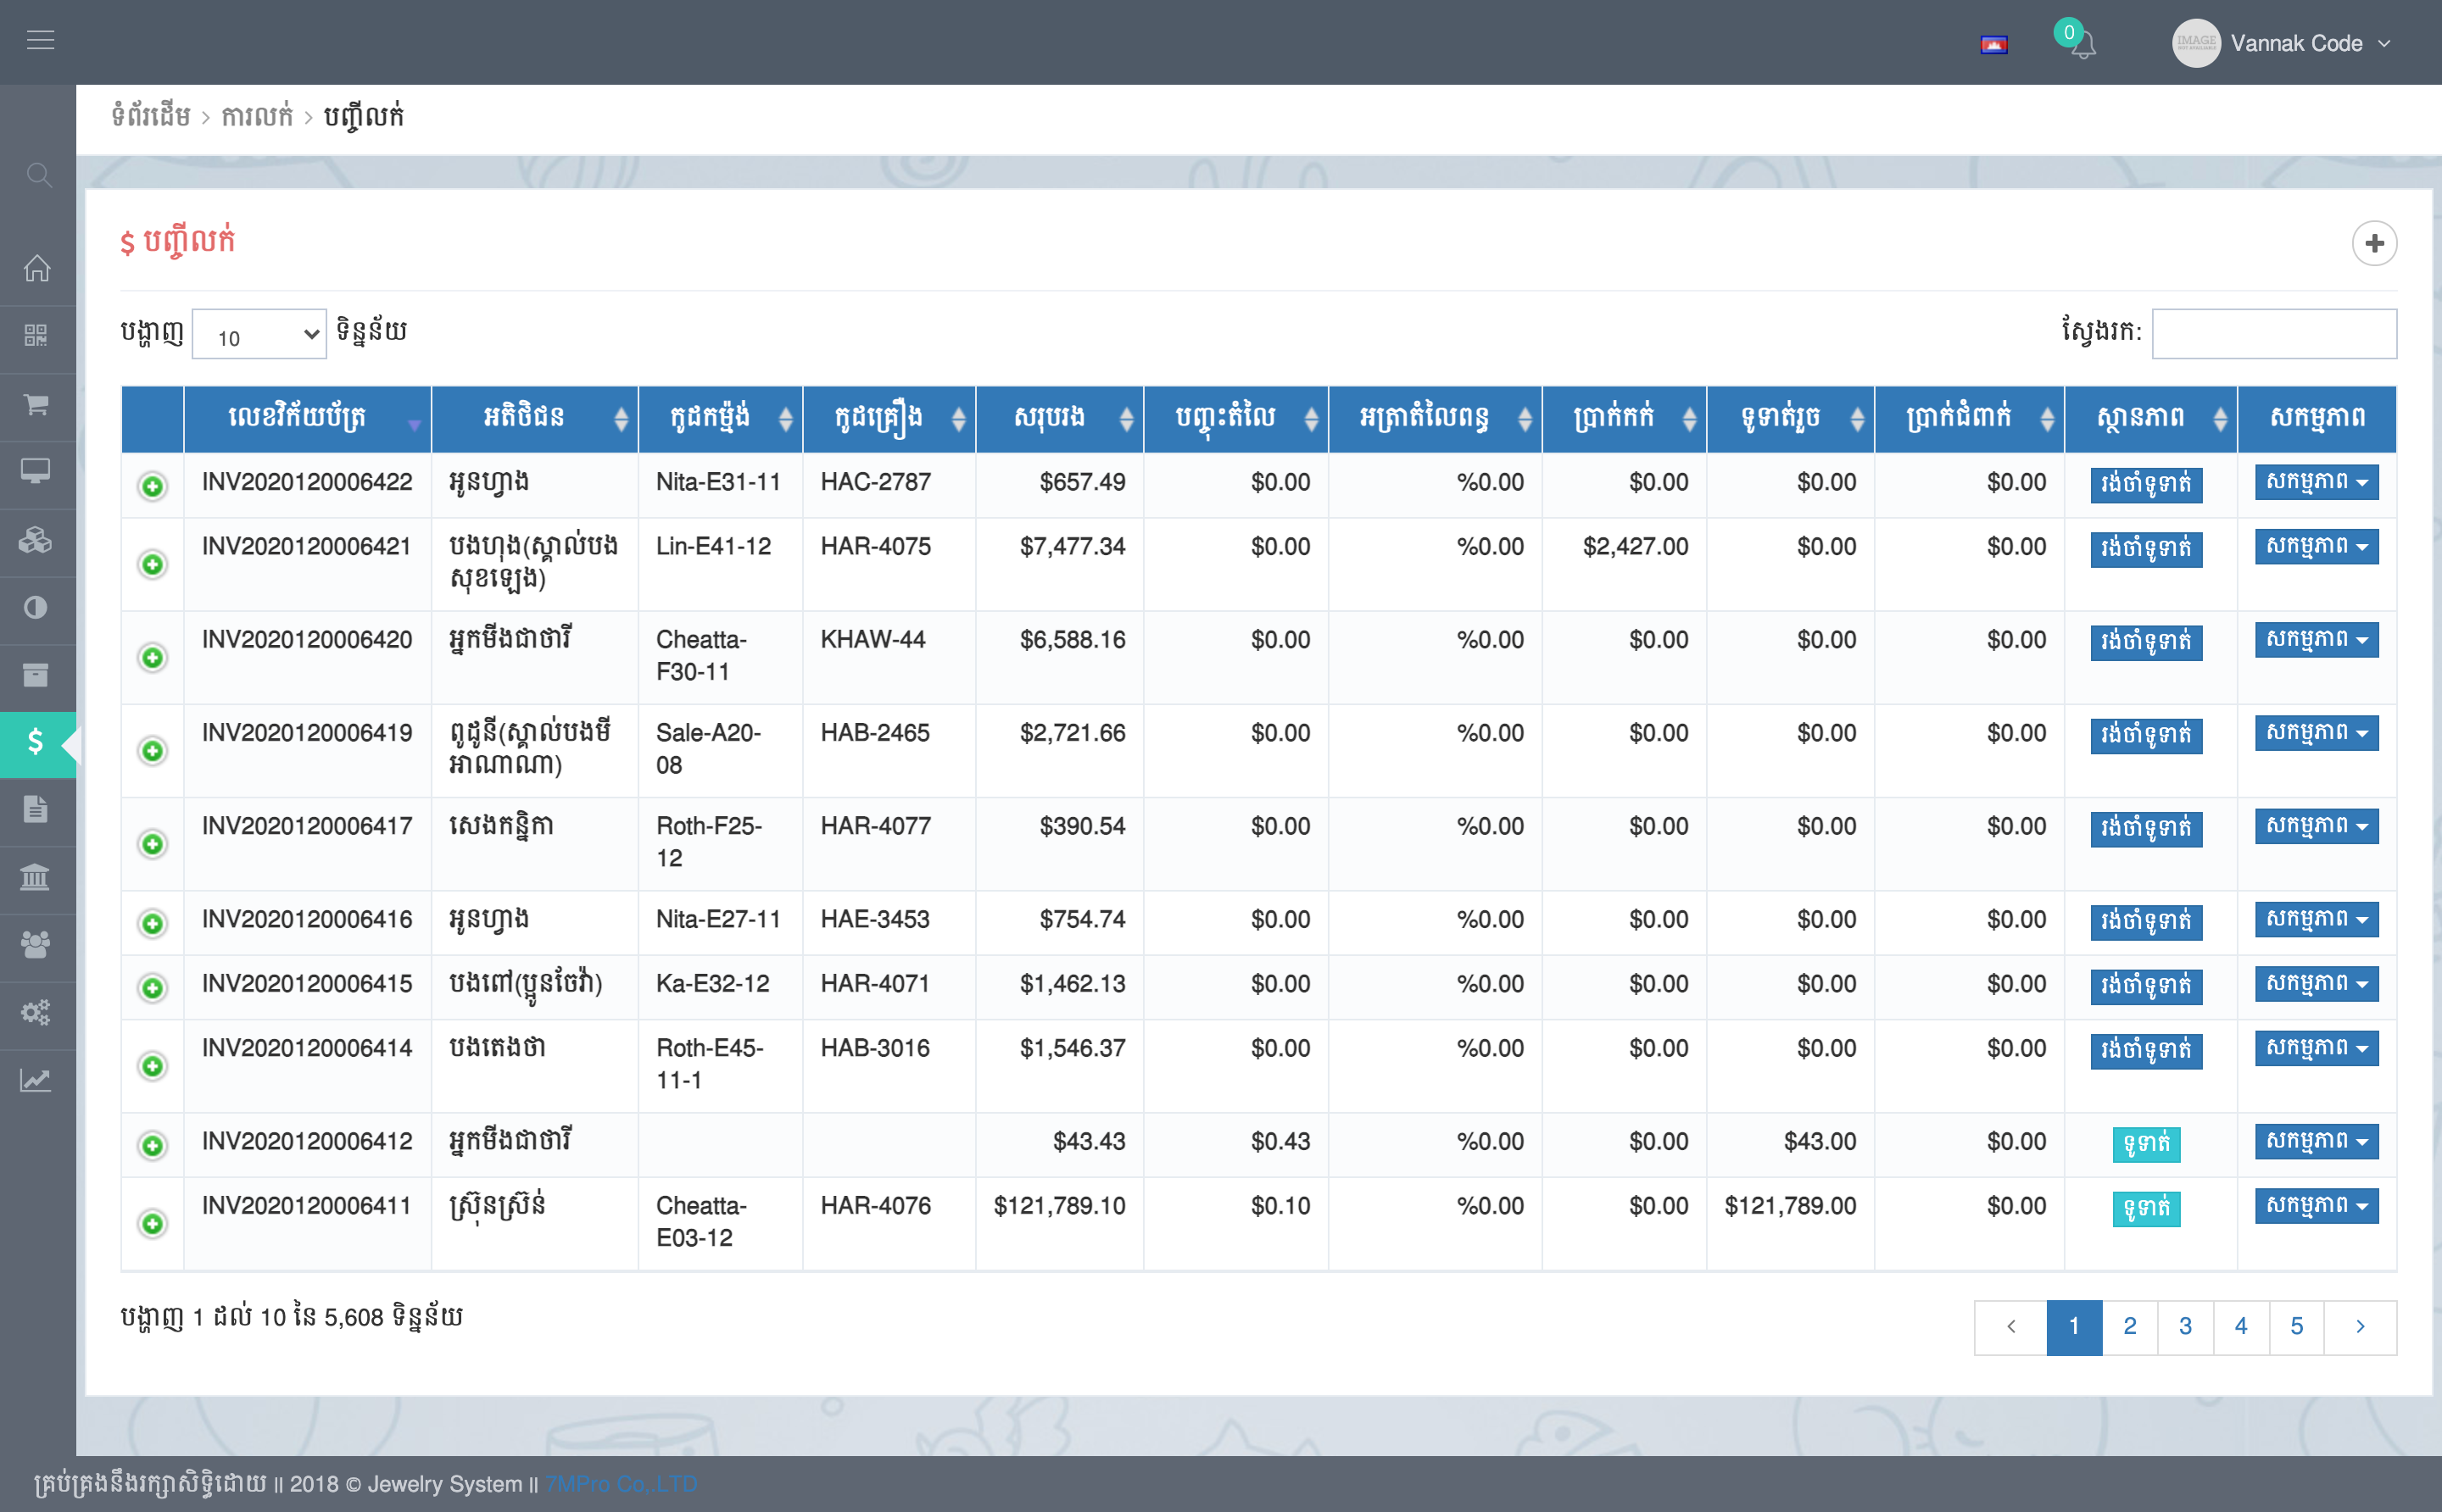This screenshot has width=2442, height=1512.
Task: Toggle green plus on INV2020120006417 row
Action: [152, 844]
